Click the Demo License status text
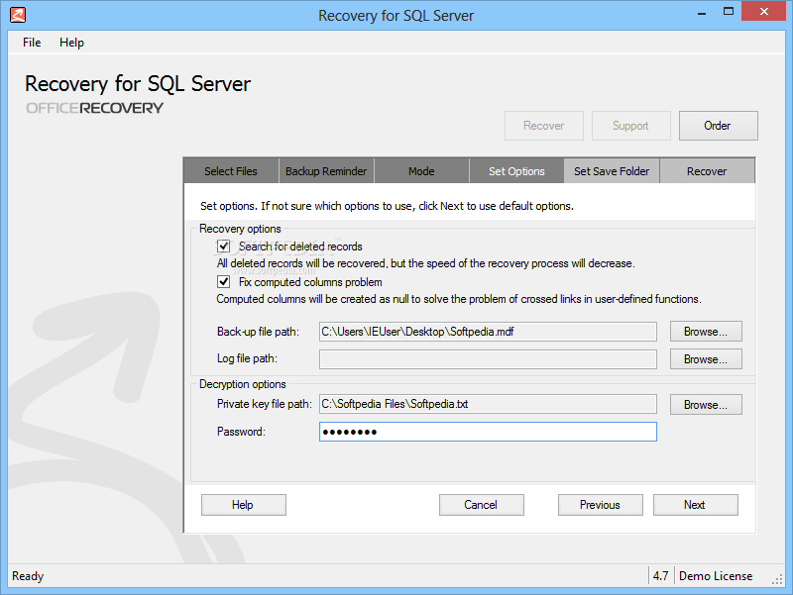The width and height of the screenshot is (793, 595). coord(716,576)
